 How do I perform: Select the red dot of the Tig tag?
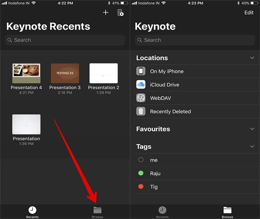(141, 186)
